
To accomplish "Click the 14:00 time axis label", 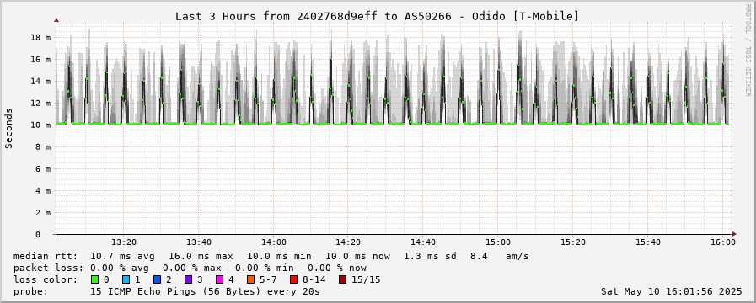I will (274, 242).
